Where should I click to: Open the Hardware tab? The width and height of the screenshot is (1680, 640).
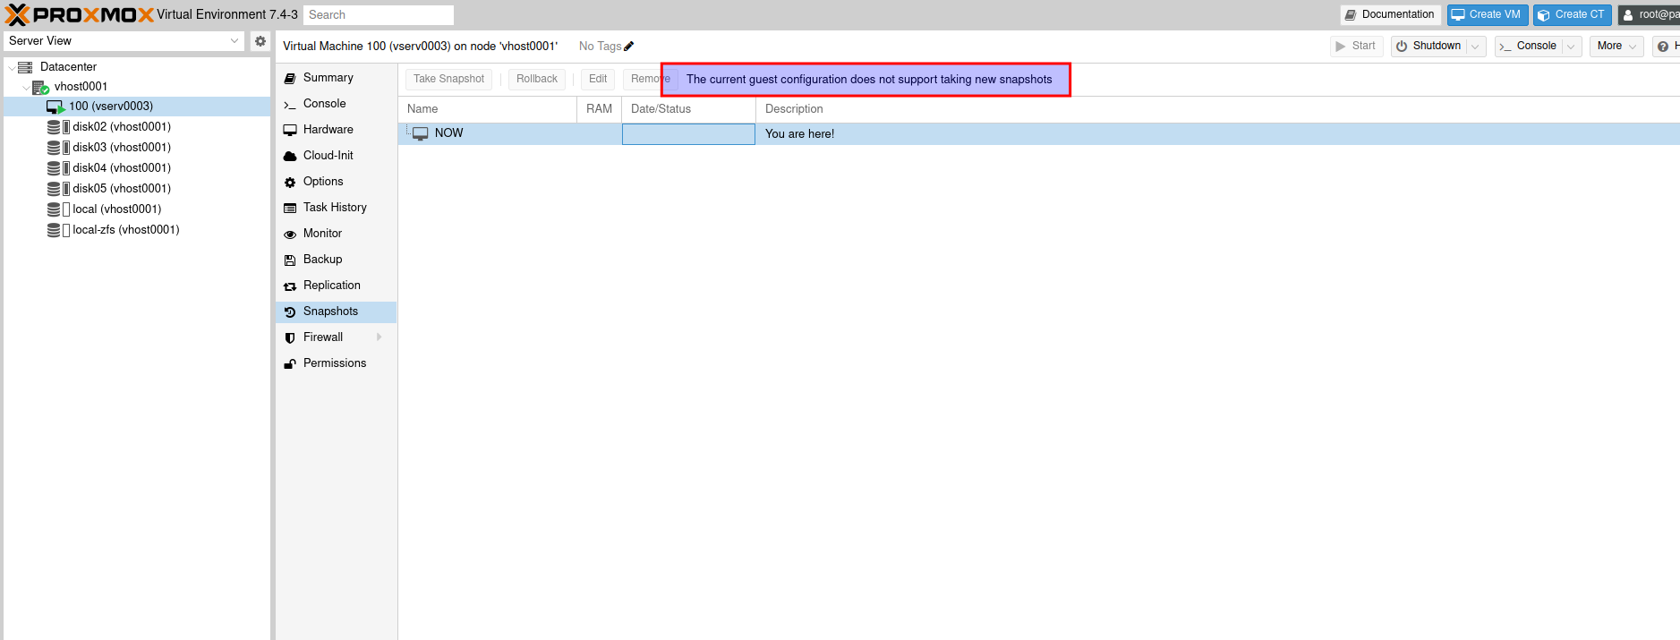pos(328,130)
